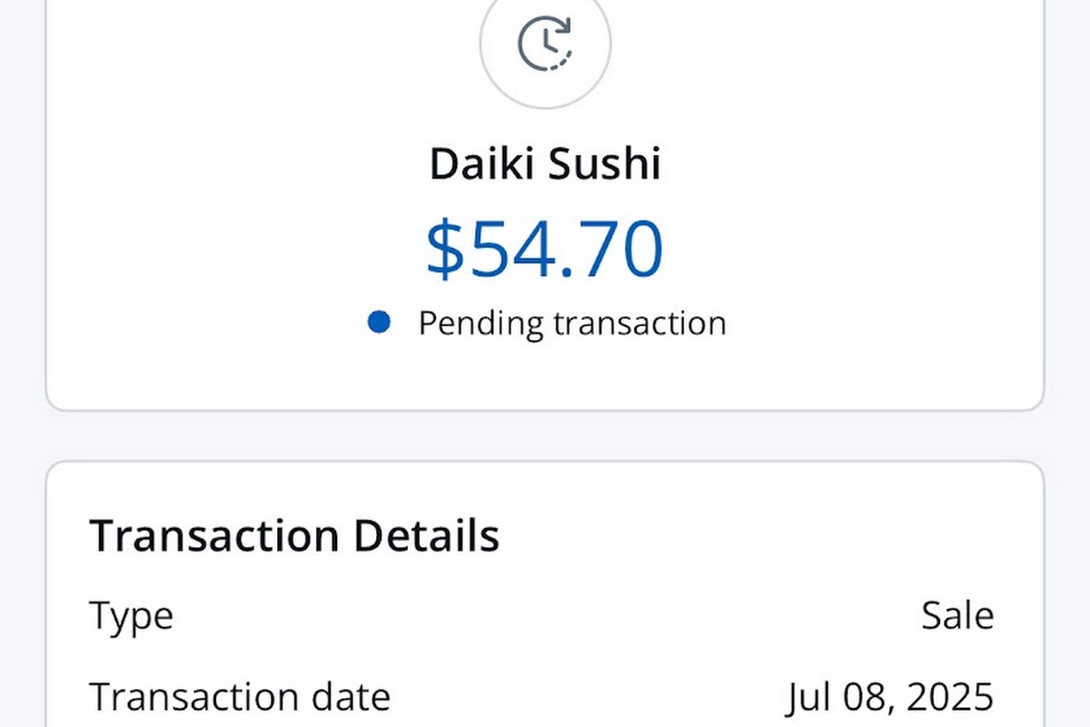Click the $54.70 transaction amount
The height and width of the screenshot is (727, 1090).
point(545,249)
